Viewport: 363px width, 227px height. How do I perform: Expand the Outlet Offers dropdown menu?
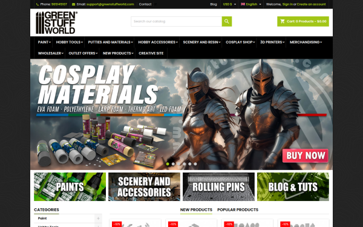pyautogui.click(x=83, y=53)
